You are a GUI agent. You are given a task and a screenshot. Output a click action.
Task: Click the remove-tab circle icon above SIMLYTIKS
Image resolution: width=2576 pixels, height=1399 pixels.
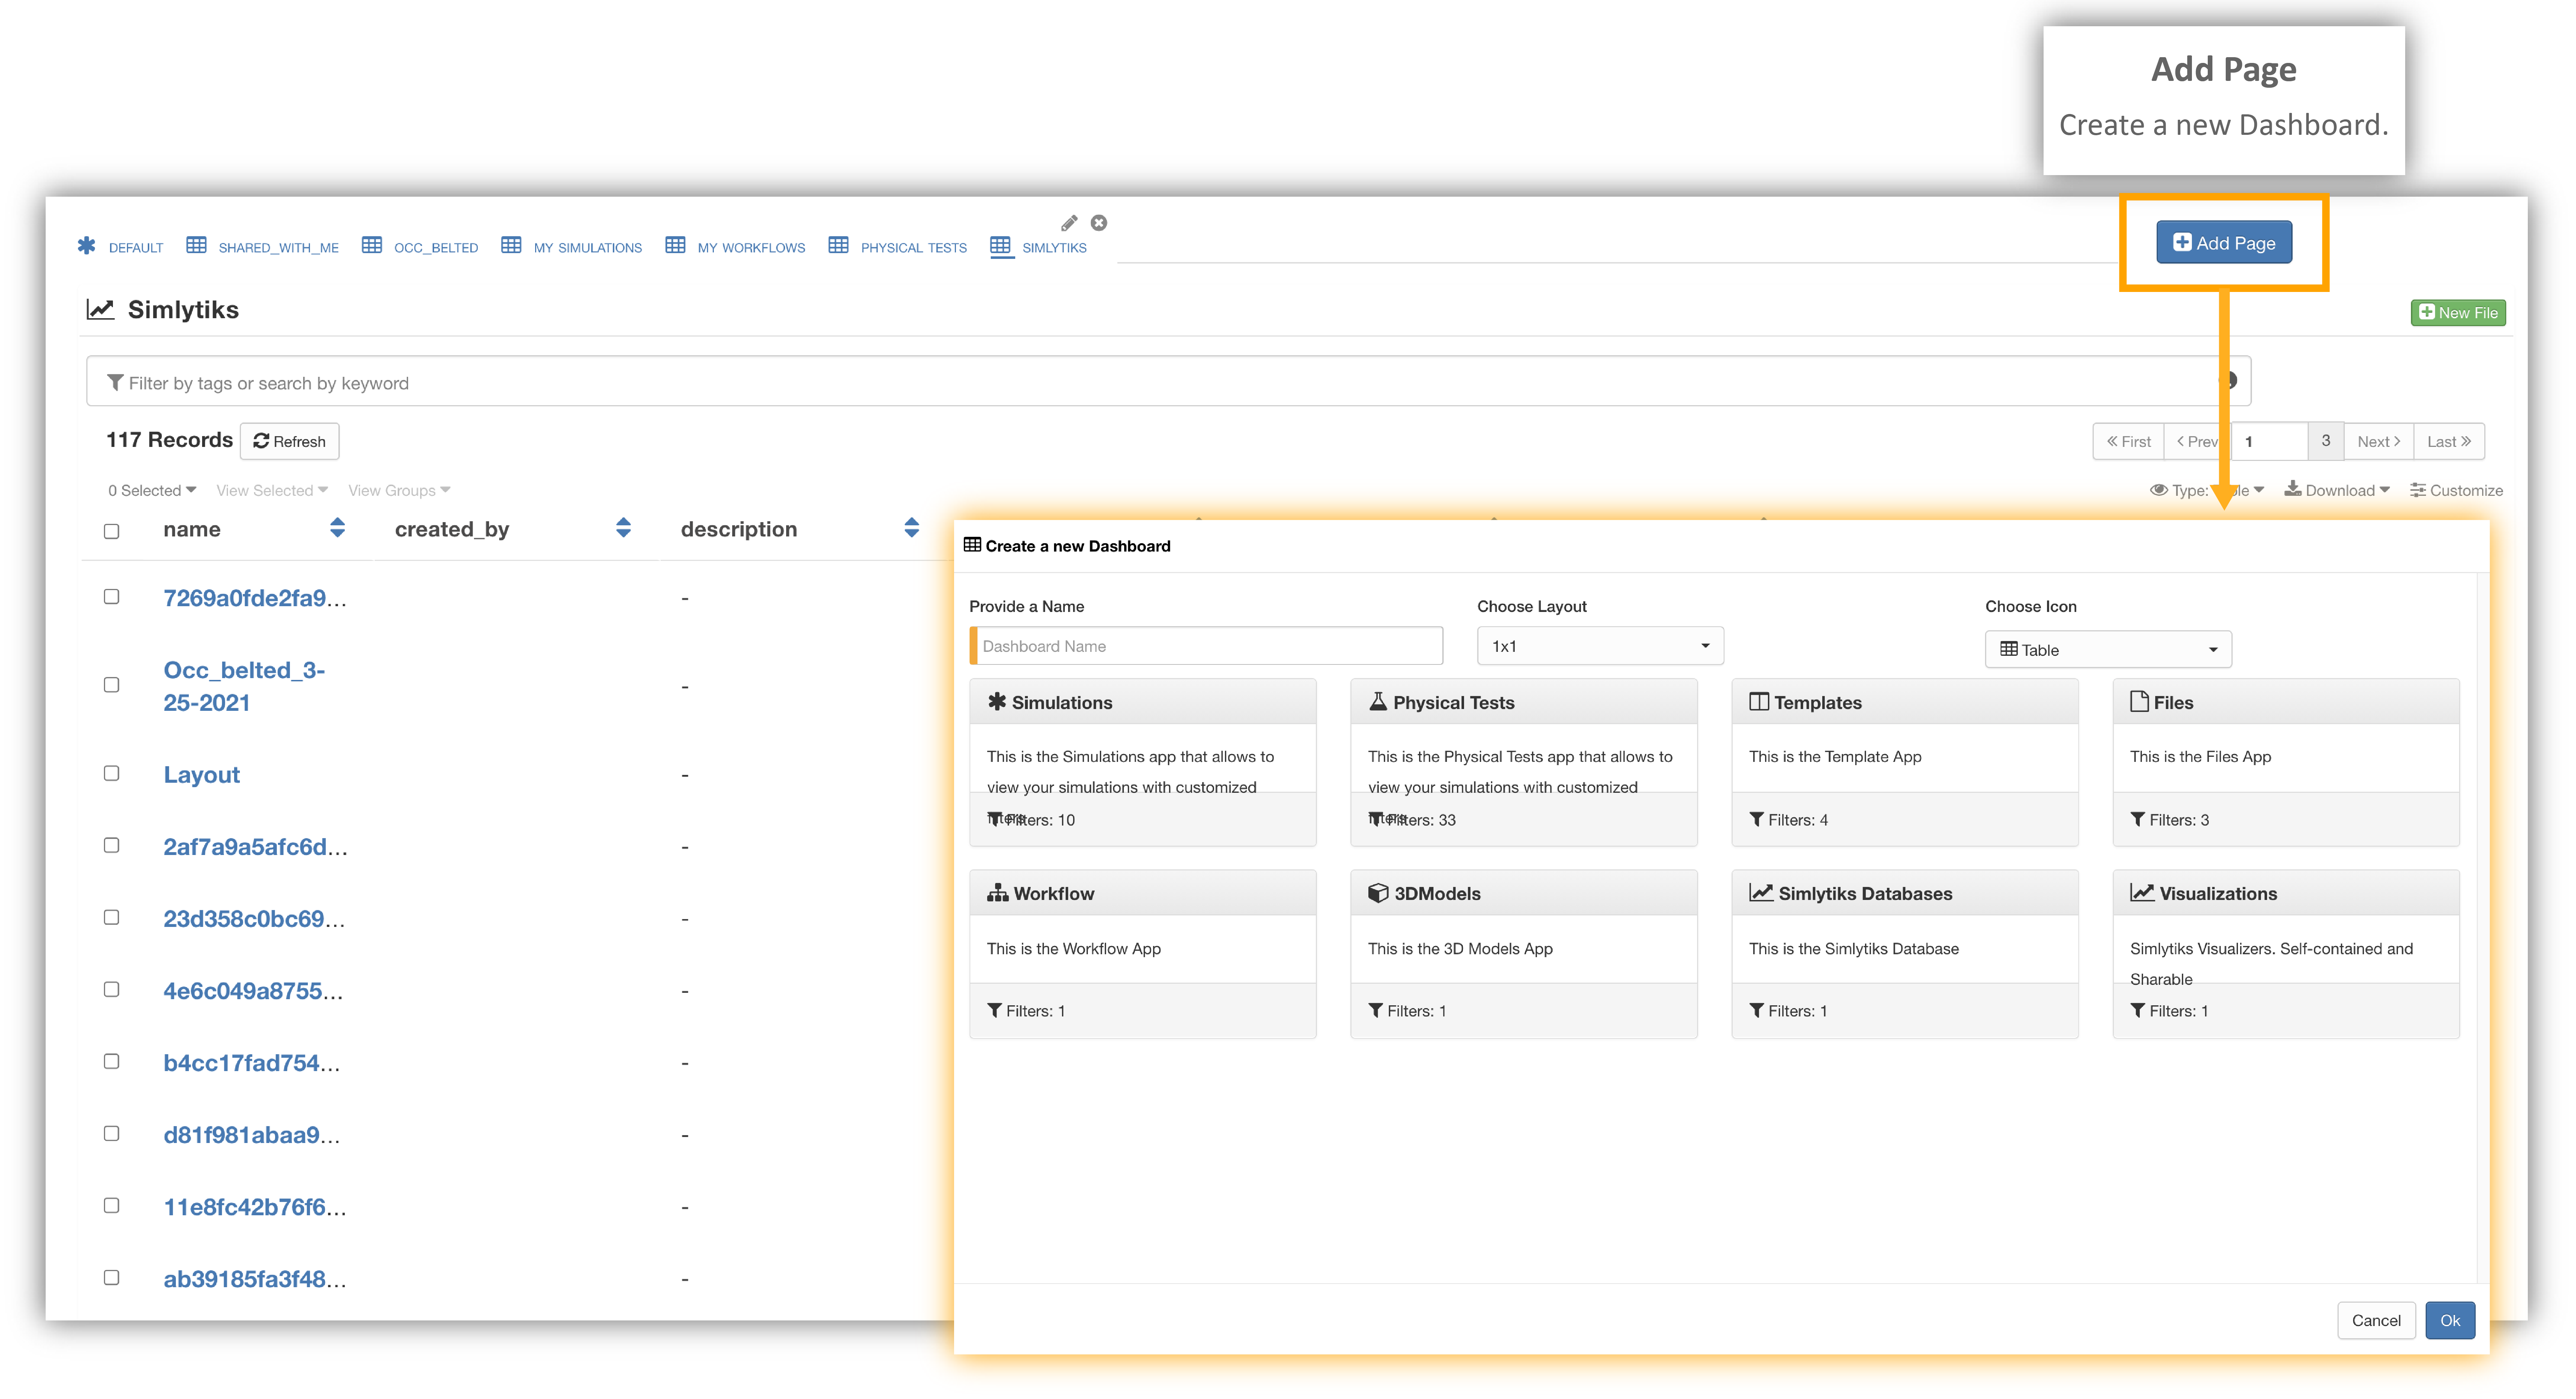(x=1099, y=223)
